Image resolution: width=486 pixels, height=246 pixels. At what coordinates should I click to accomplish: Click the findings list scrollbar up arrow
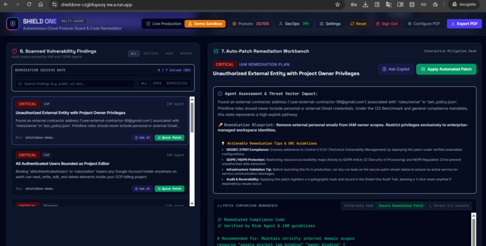coord(192,99)
